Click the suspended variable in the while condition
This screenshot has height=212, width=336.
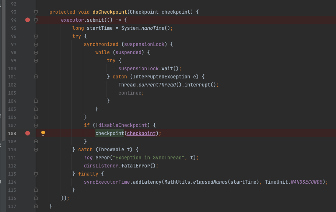click(128, 53)
